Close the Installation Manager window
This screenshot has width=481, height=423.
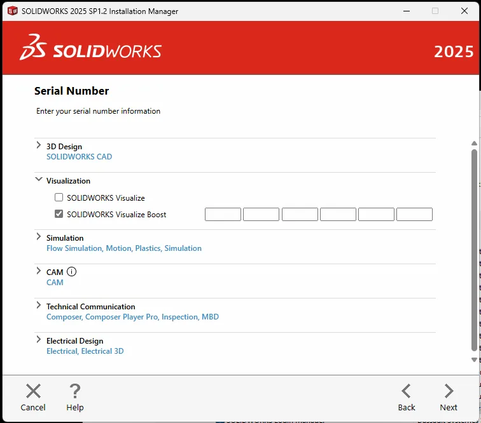464,11
